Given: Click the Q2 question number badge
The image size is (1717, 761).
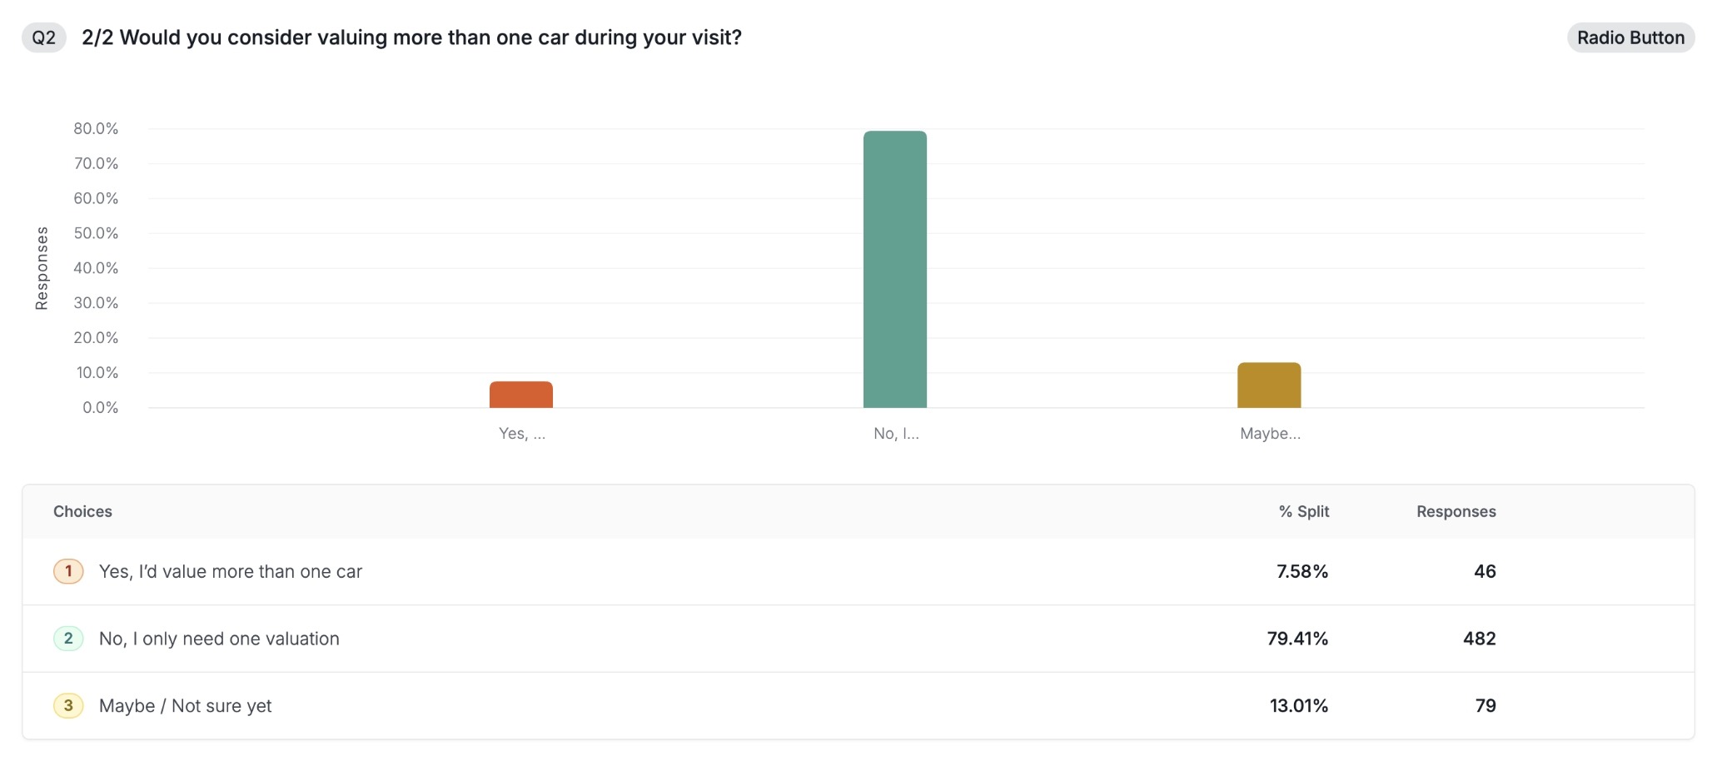Looking at the screenshot, I should tap(43, 37).
